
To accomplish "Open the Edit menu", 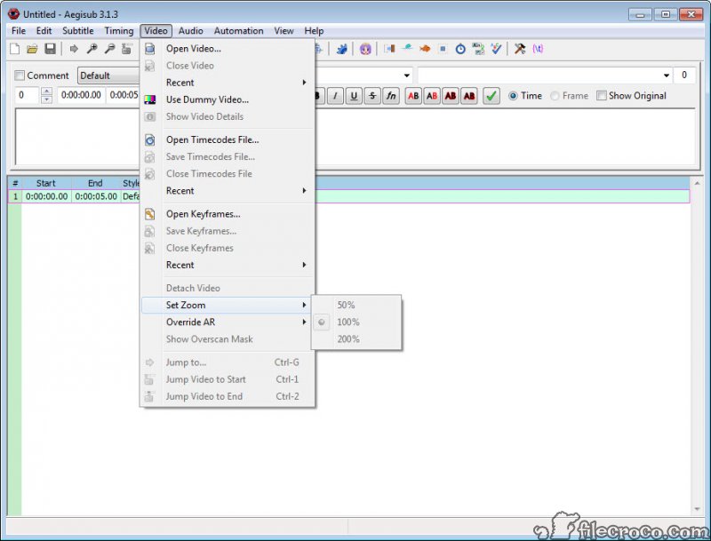I will coord(44,31).
